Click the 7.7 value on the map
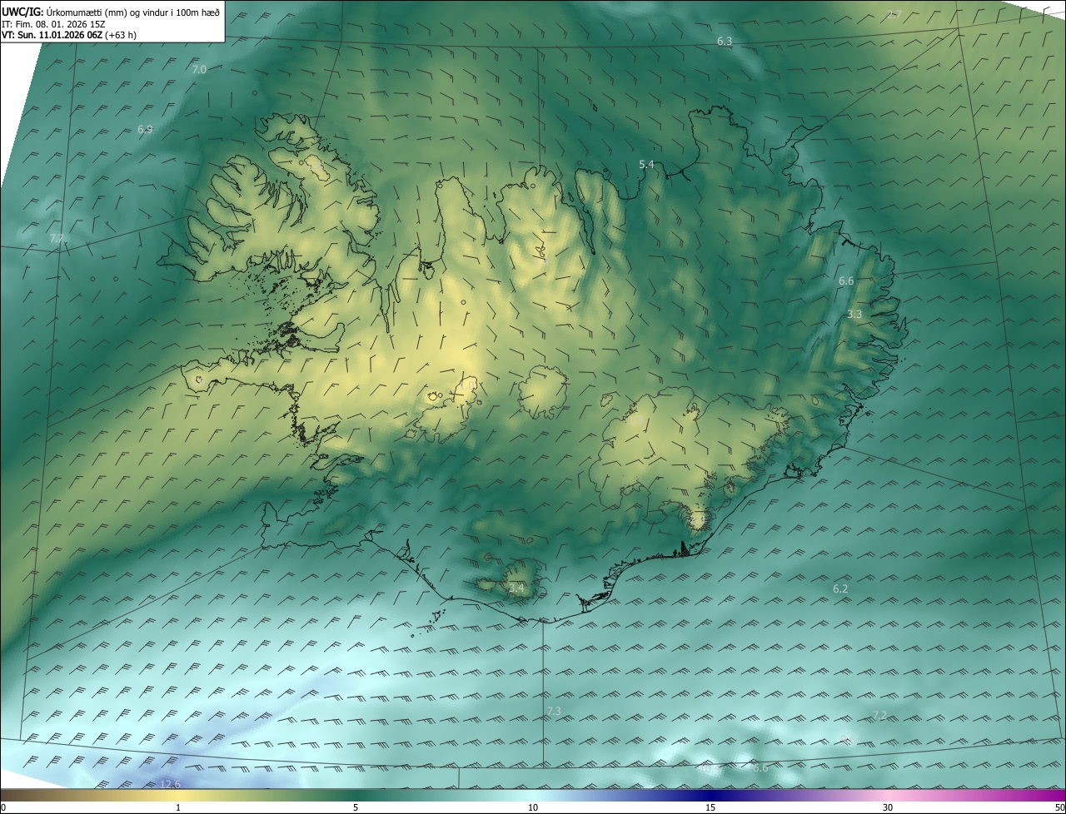1066x814 pixels. pyautogui.click(x=57, y=239)
